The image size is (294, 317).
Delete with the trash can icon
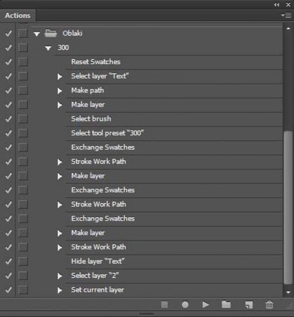269,305
